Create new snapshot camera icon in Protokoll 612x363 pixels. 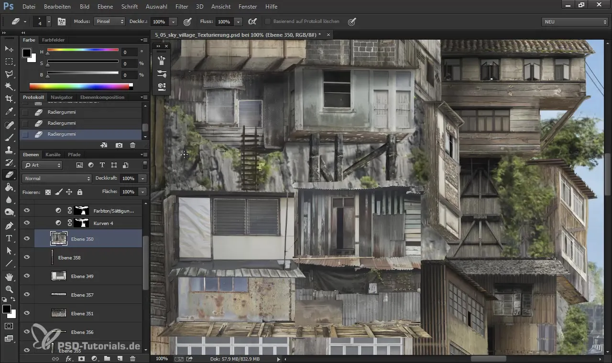pyautogui.click(x=119, y=145)
